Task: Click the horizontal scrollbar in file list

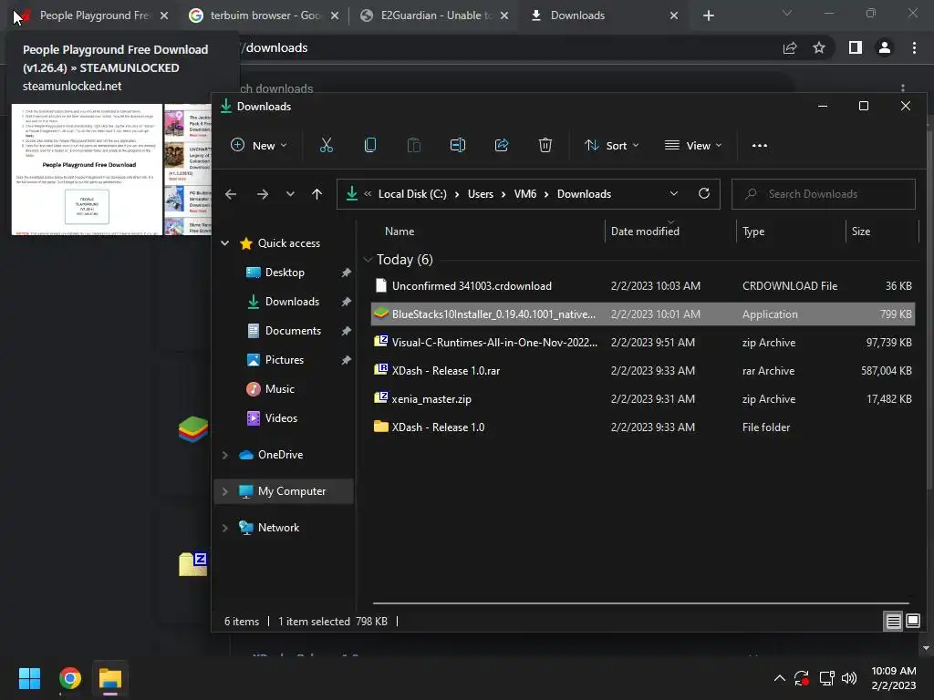Action: pos(641,603)
